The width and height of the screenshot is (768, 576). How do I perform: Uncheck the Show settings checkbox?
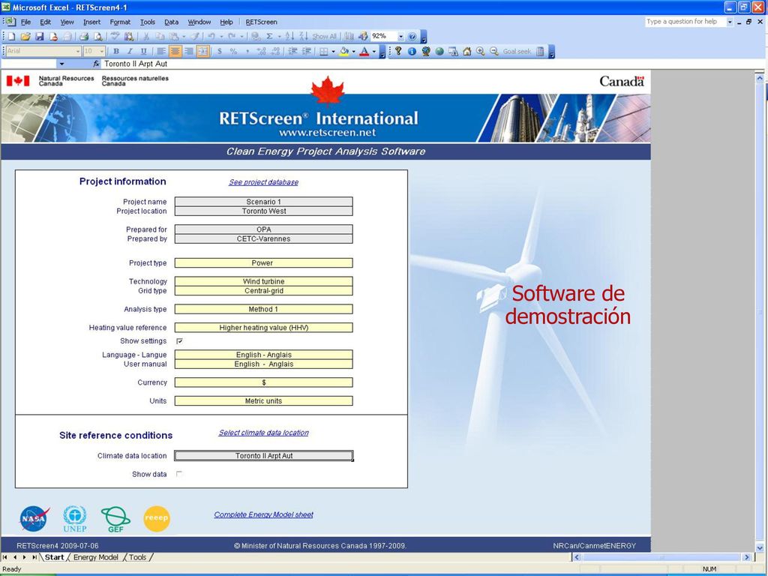[x=179, y=341]
